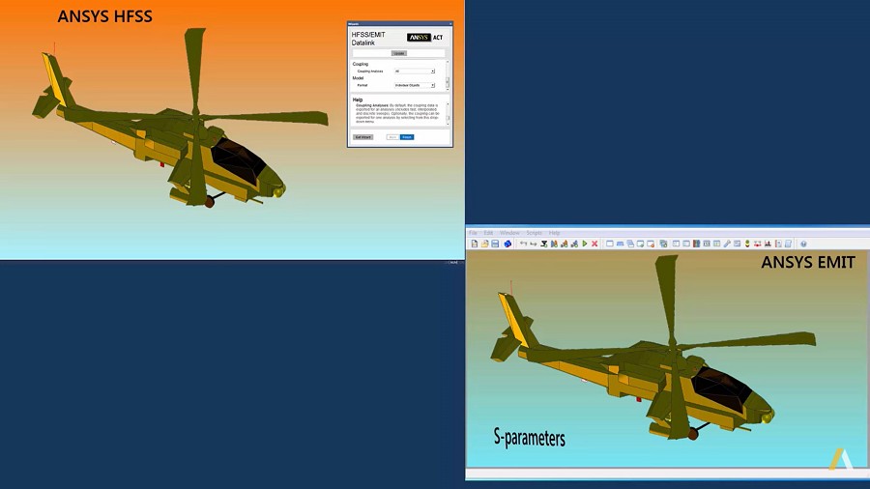
Task: Click the Redo arrow in EMIT toolbar
Action: point(534,244)
